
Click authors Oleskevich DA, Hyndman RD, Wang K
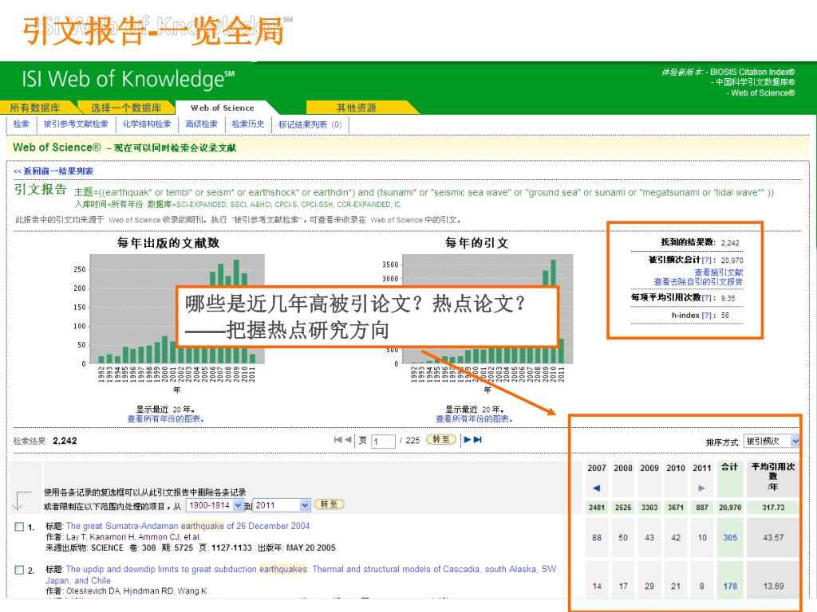pos(136,590)
